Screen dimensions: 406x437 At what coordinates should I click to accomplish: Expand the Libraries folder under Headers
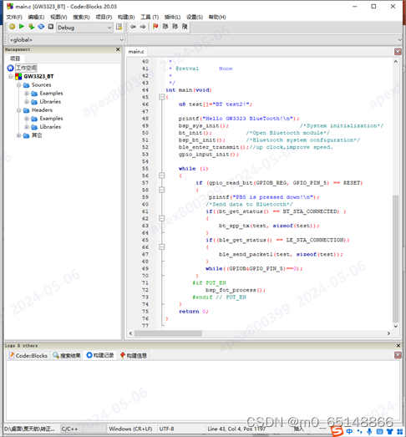[27, 127]
